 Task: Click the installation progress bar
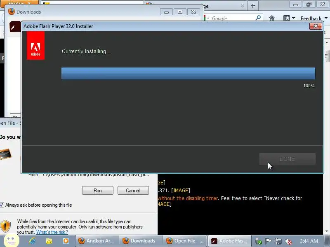pos(188,74)
